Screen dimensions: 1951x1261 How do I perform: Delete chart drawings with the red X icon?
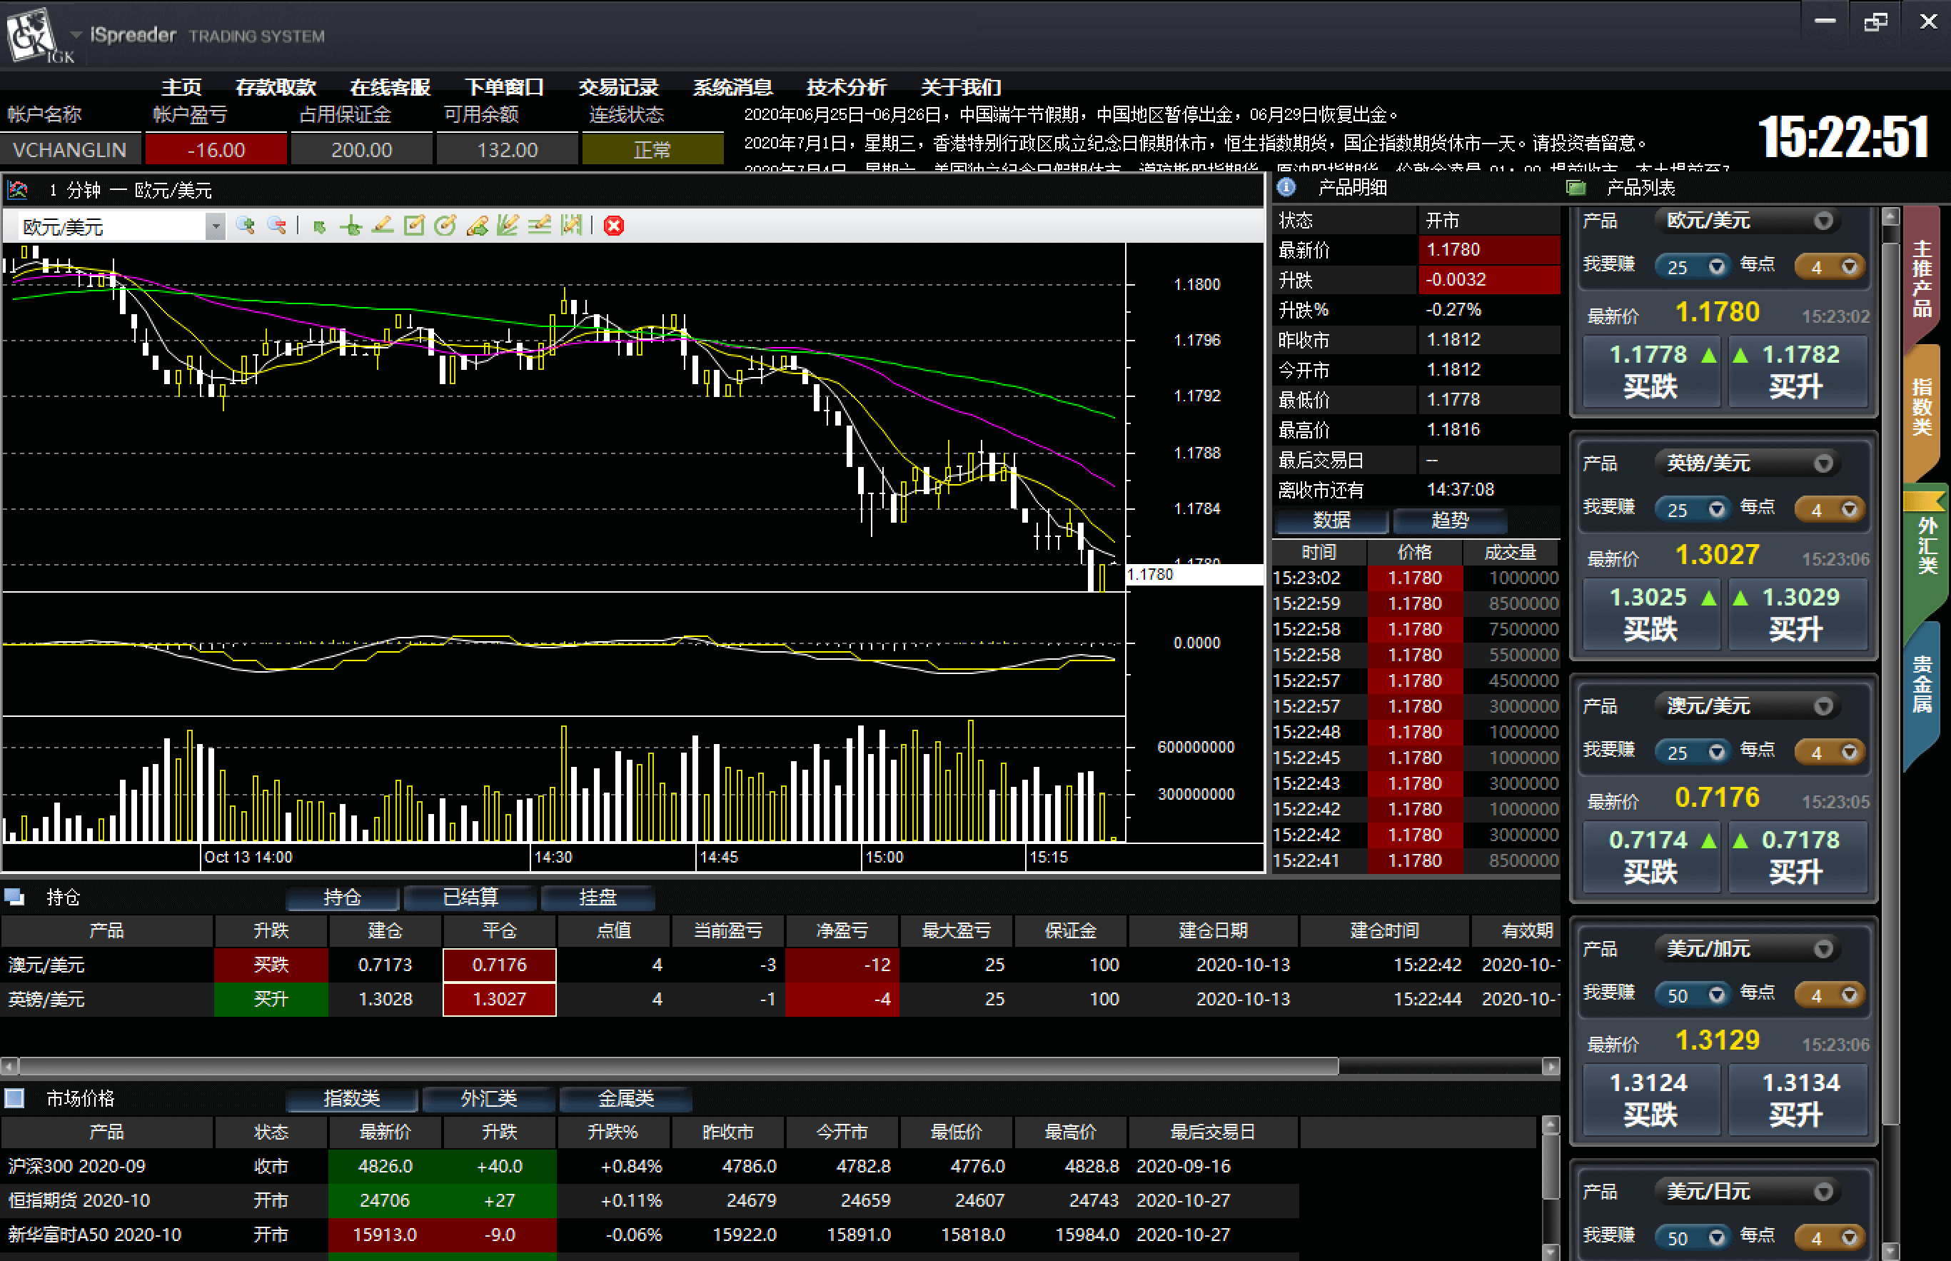pyautogui.click(x=614, y=225)
